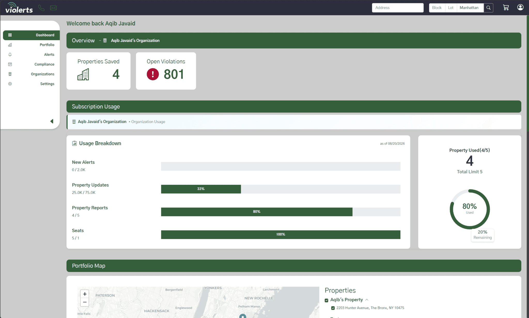
Task: Click the Overview organization building icon
Action: [105, 41]
